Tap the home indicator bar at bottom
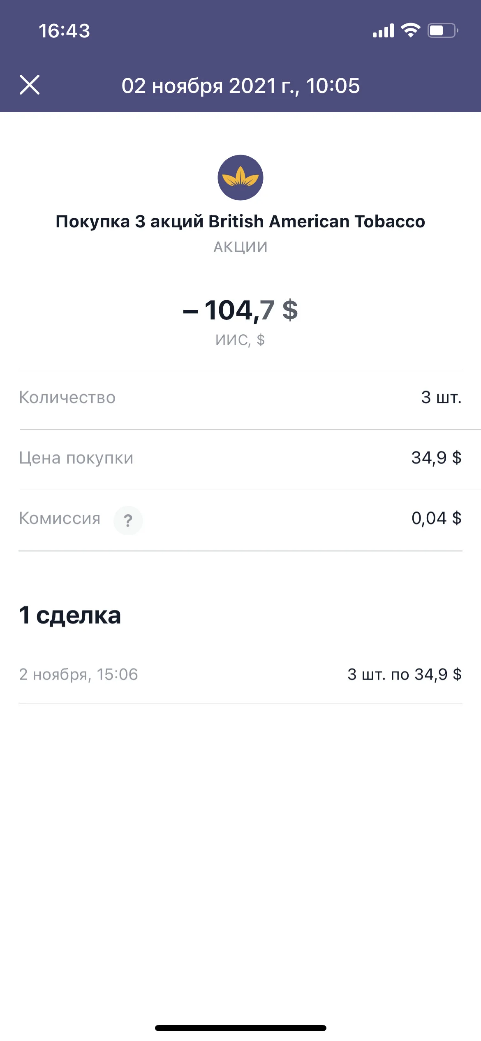481x1041 pixels. [240, 1028]
